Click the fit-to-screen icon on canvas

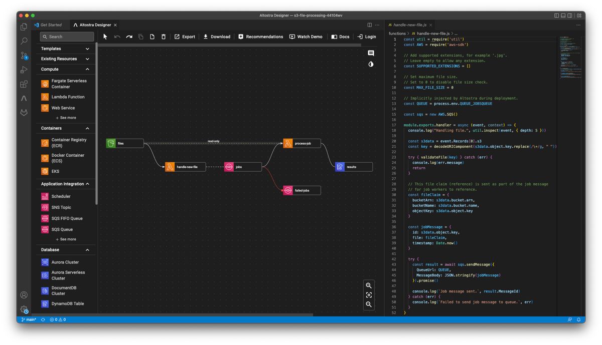[369, 295]
